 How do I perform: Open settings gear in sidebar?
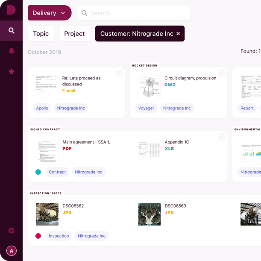tap(11, 231)
